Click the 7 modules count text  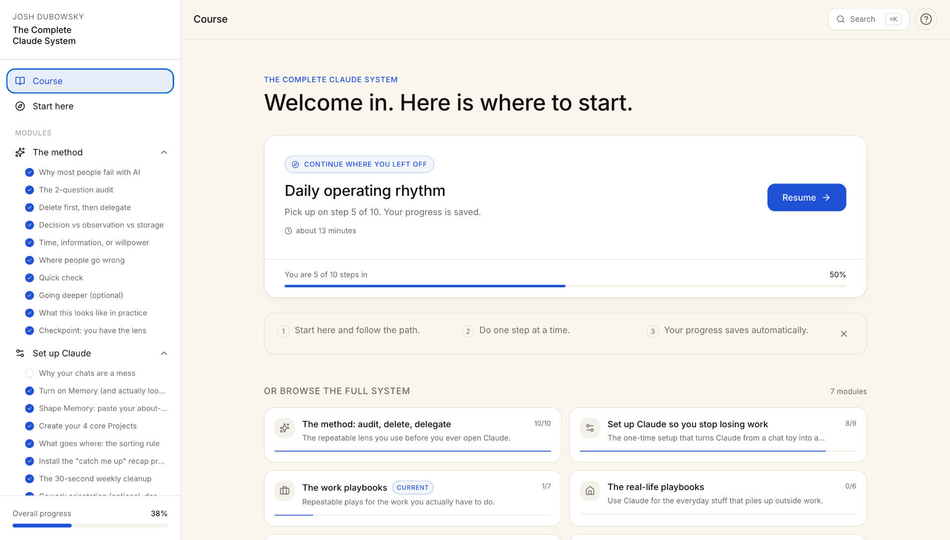(x=848, y=392)
